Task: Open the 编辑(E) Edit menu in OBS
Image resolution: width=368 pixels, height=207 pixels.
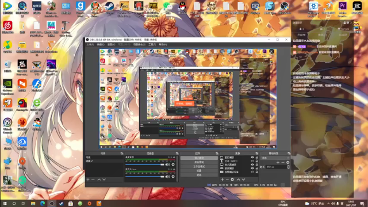Action: coord(101,44)
